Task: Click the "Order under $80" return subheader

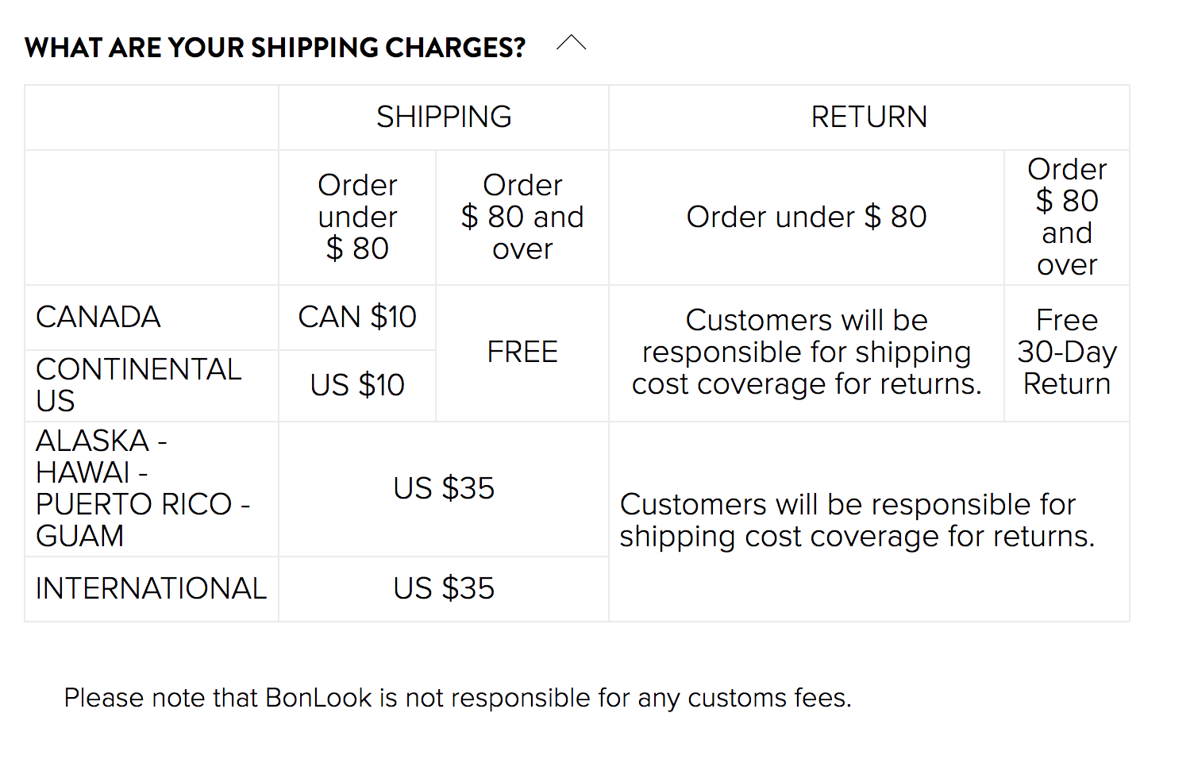Action: 807,217
